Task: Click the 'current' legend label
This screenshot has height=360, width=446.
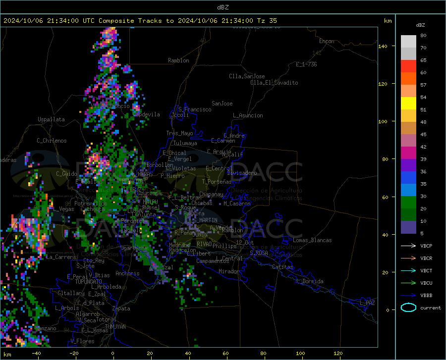Action: click(431, 308)
